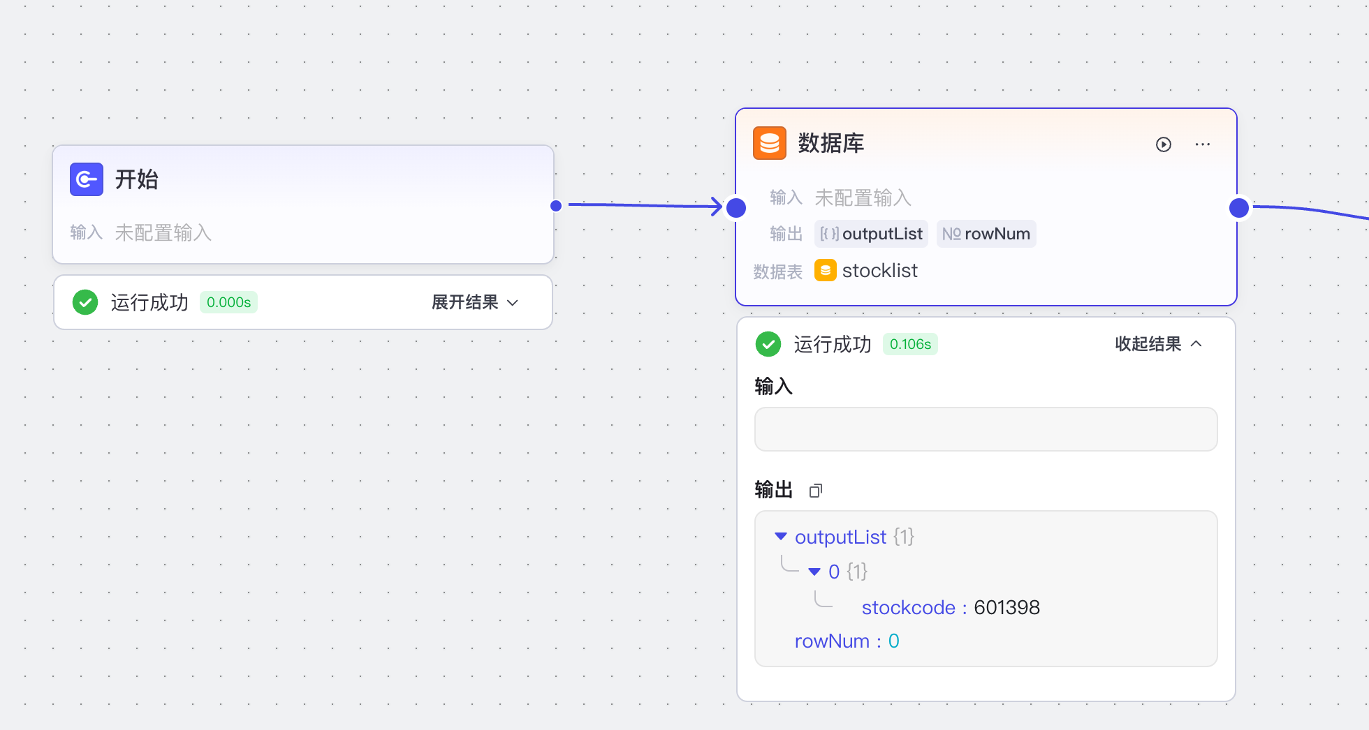Select the rowNum output tag
This screenshot has height=730, width=1369.
[986, 234]
